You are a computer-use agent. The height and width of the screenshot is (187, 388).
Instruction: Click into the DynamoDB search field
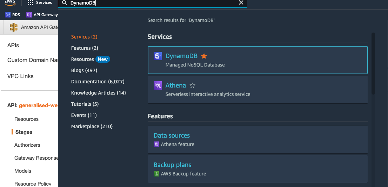coord(151,3)
